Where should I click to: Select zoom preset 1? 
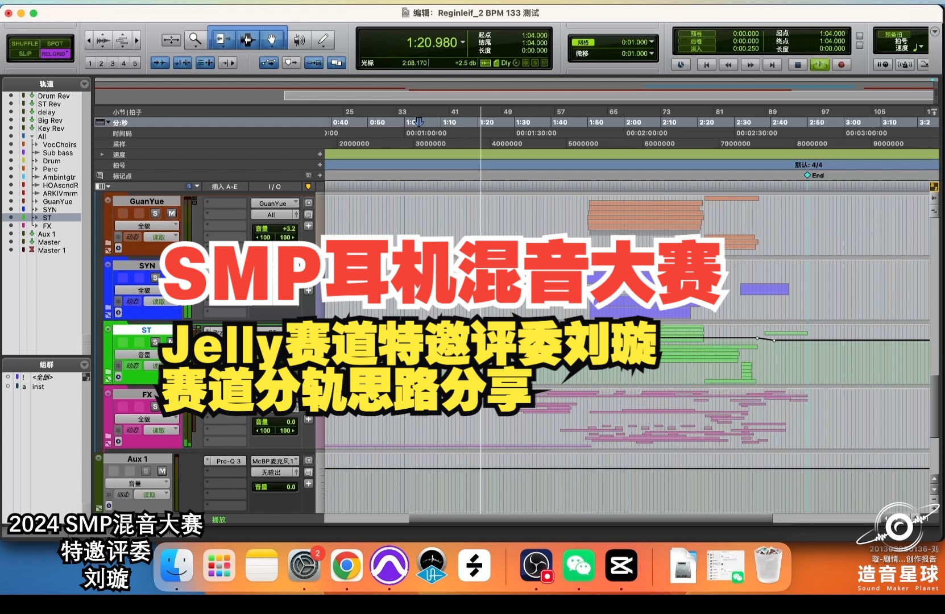[90, 63]
